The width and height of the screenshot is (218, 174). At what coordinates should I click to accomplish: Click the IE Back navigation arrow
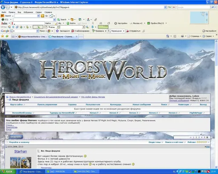(3, 7)
